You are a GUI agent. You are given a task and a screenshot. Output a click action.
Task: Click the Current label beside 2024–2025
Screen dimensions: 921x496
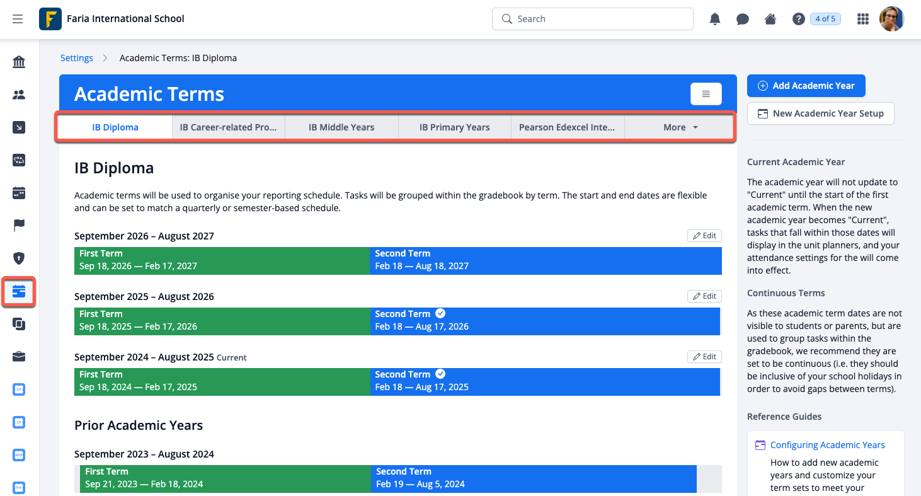tap(232, 357)
